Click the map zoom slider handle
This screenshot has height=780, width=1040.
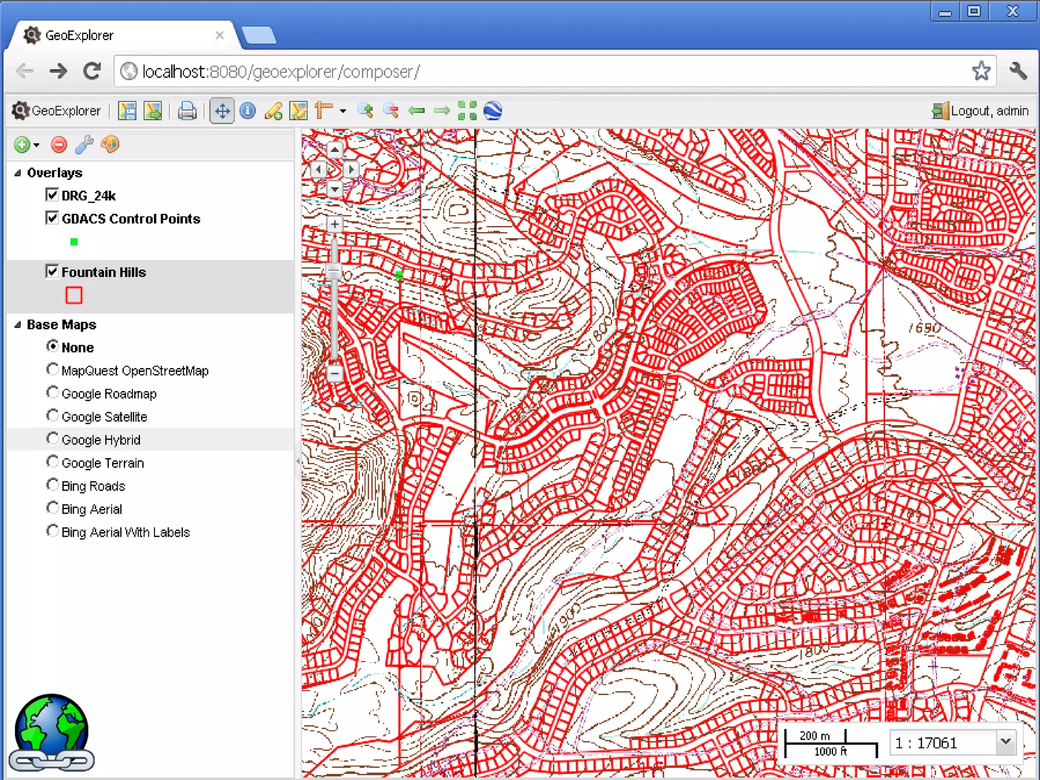click(x=334, y=271)
